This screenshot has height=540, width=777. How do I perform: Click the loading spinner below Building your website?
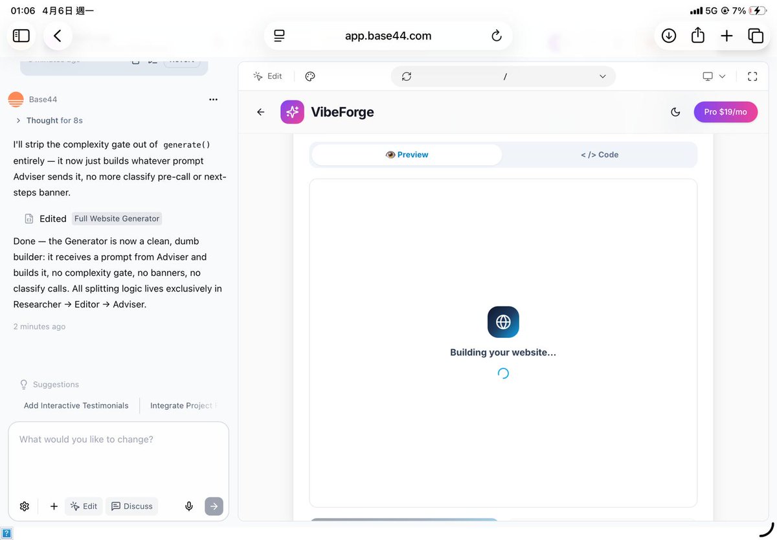(503, 373)
